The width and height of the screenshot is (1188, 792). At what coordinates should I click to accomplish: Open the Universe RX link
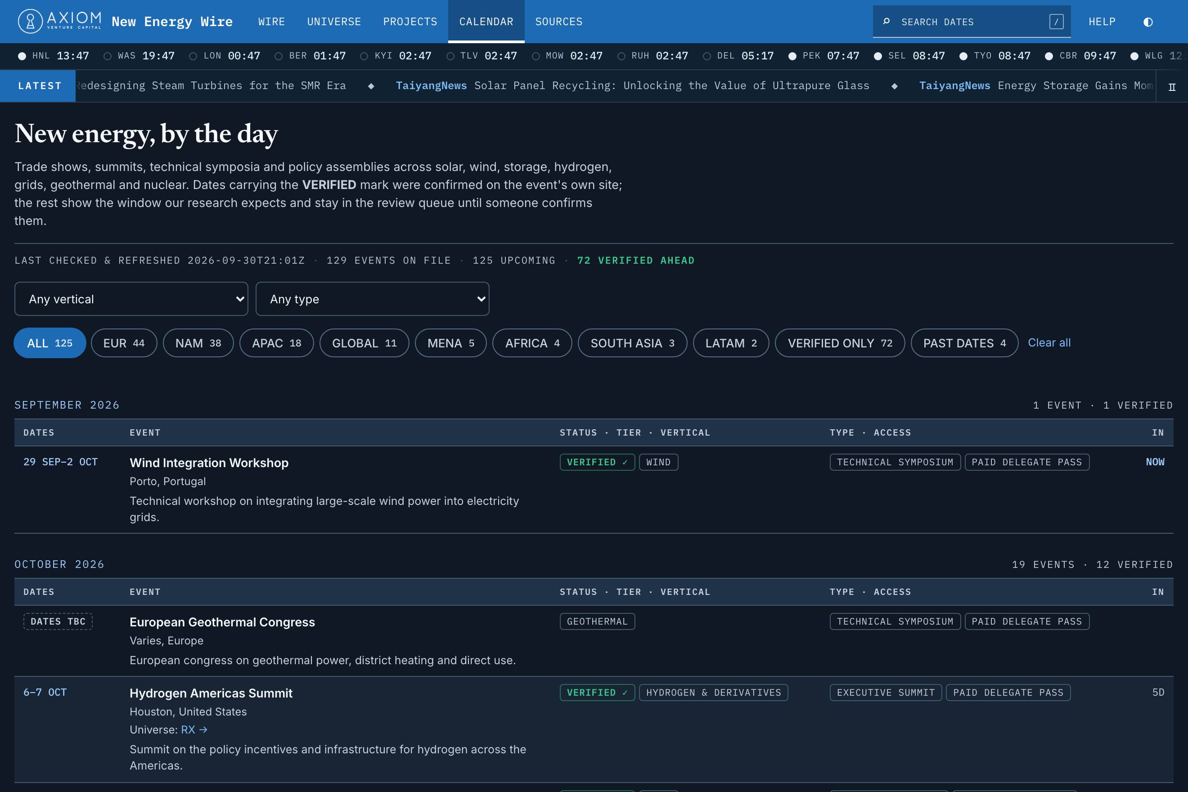[194, 729]
